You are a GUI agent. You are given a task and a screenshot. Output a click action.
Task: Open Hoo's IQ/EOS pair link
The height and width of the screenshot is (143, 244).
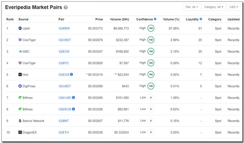click(64, 75)
